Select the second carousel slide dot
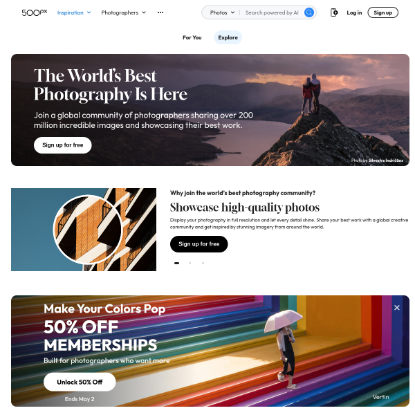 pos(190,263)
